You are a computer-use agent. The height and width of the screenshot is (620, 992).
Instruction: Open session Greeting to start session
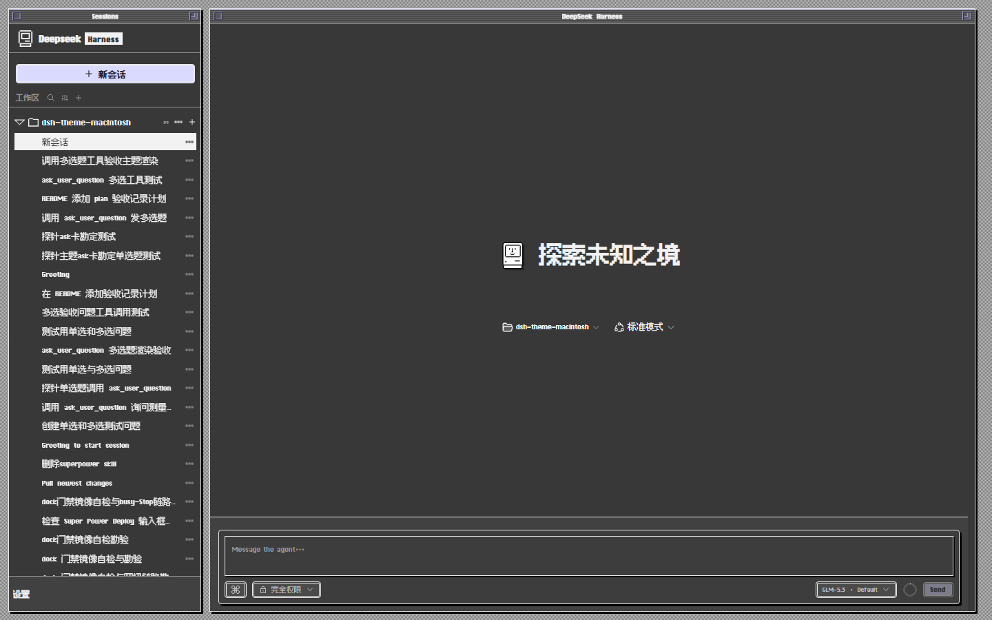[x=105, y=445]
